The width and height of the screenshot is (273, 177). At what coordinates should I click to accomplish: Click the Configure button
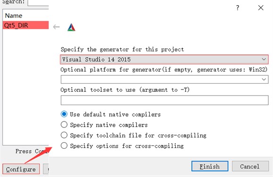pos(21,169)
